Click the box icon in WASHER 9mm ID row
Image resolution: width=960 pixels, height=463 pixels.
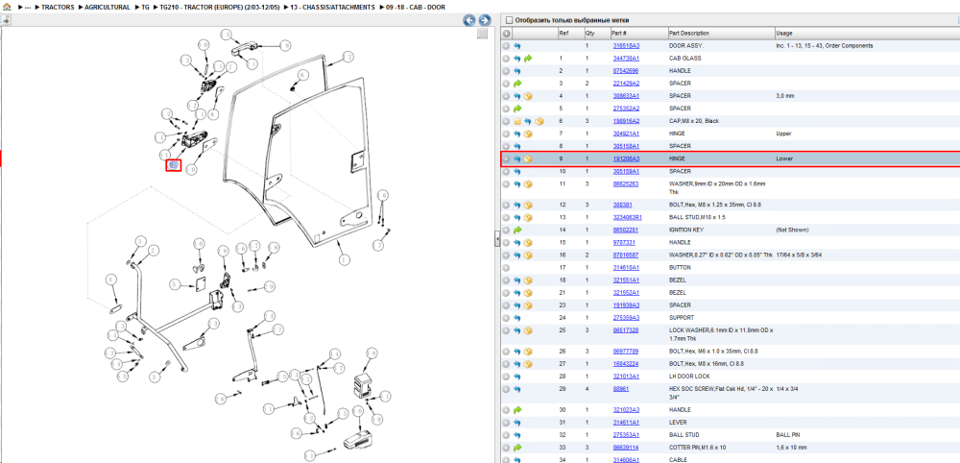pyautogui.click(x=528, y=183)
